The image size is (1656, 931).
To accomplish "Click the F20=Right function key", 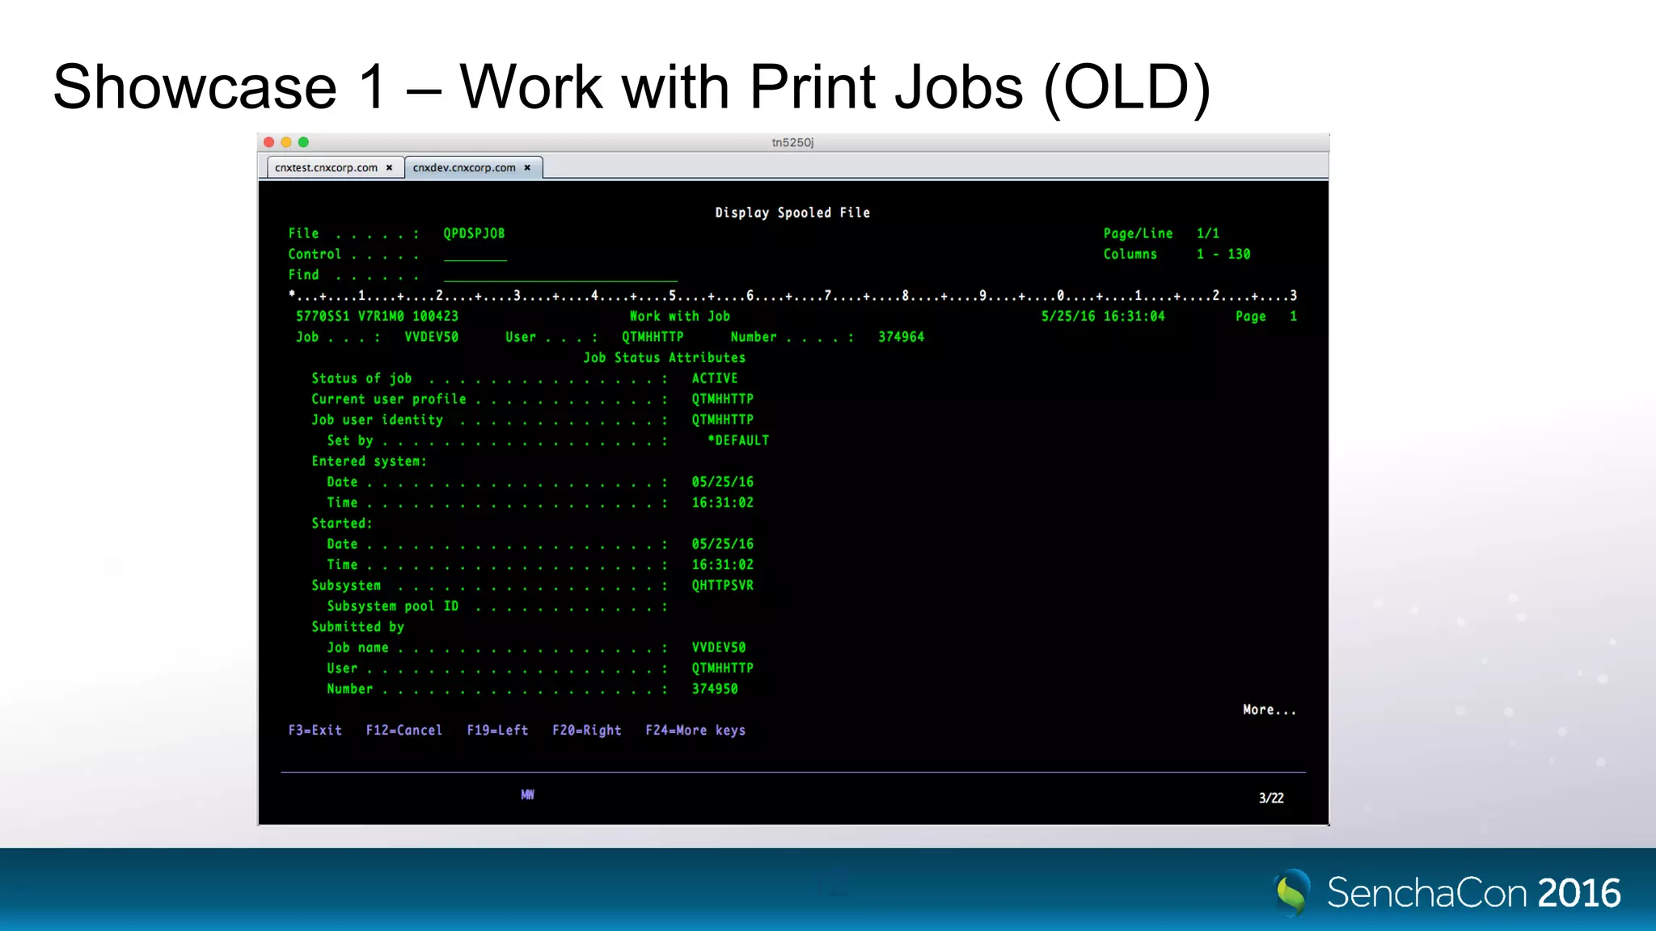I will tap(587, 731).
